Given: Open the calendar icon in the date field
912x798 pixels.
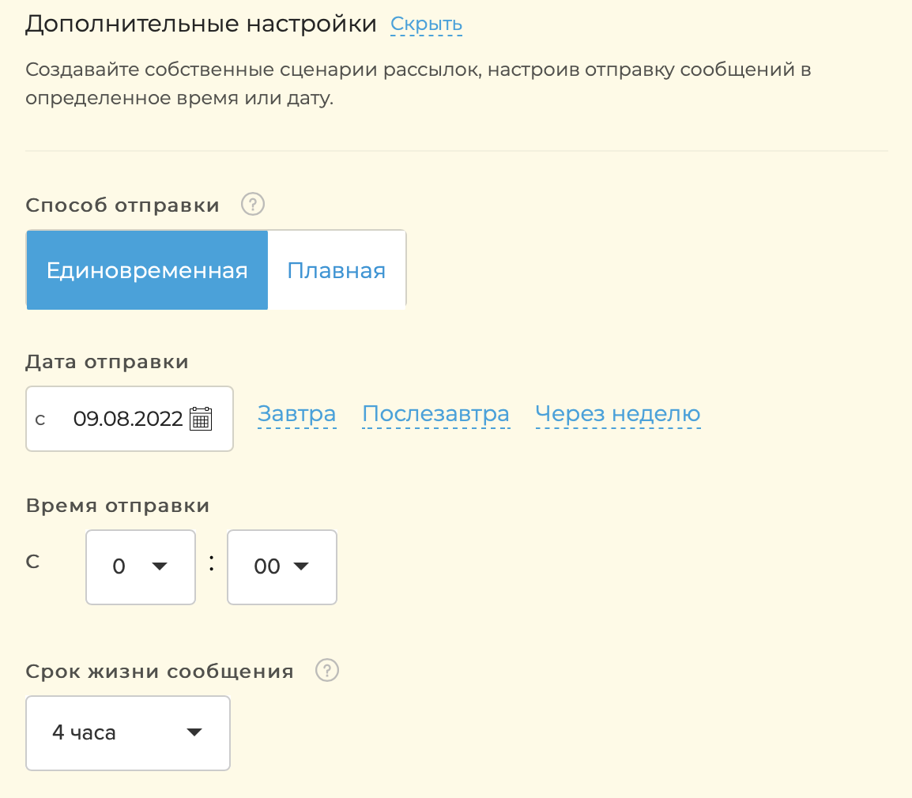Looking at the screenshot, I should click(202, 419).
